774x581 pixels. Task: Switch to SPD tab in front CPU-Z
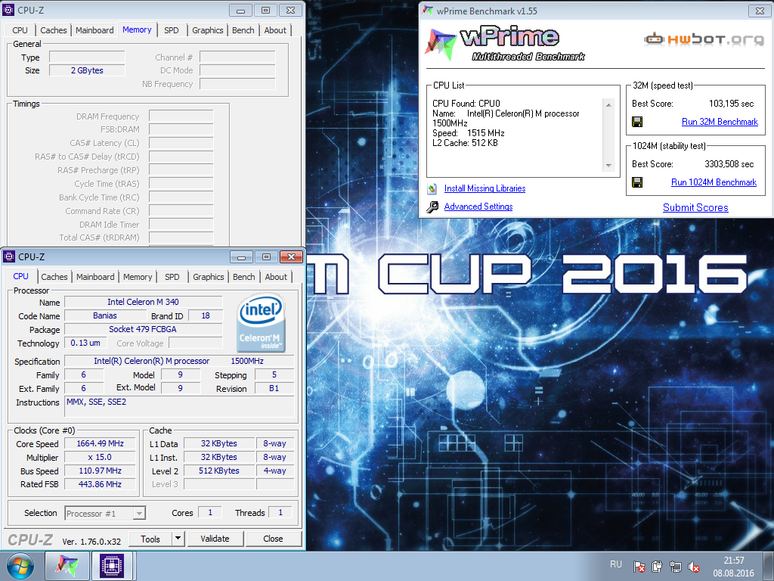(x=172, y=277)
